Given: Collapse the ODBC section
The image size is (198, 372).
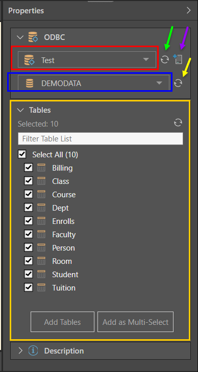Looking at the screenshot, I should coord(21,37).
